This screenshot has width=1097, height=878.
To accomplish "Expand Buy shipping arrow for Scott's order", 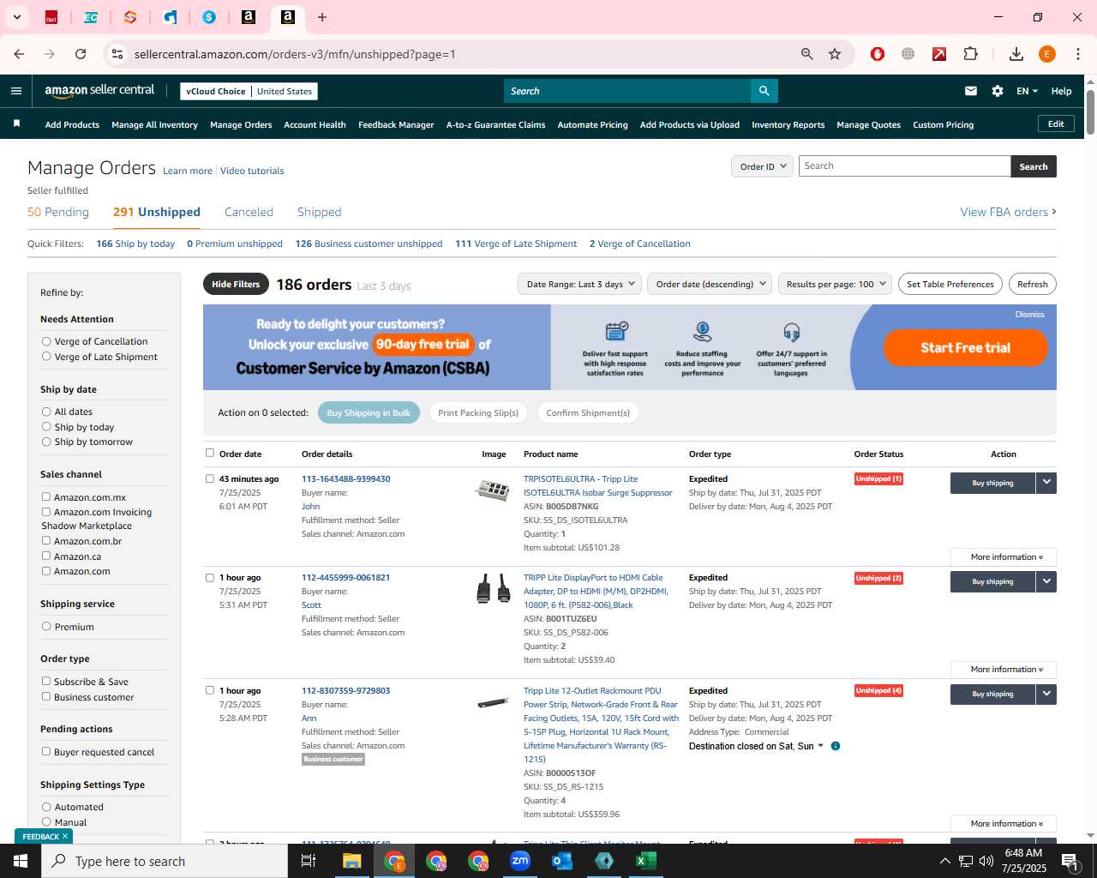I will click(1046, 581).
